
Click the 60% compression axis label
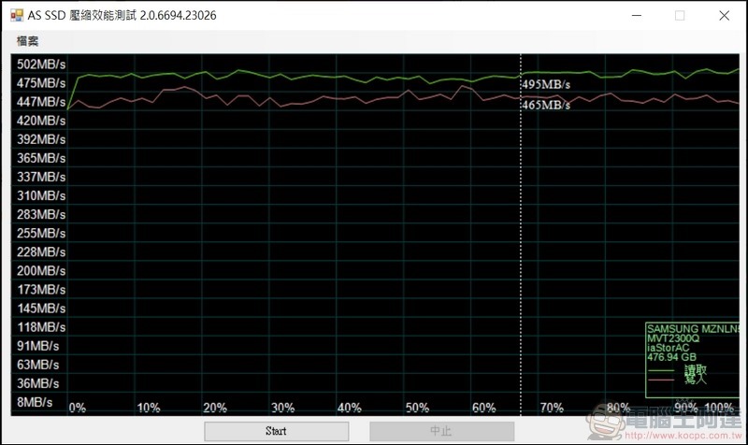click(483, 408)
